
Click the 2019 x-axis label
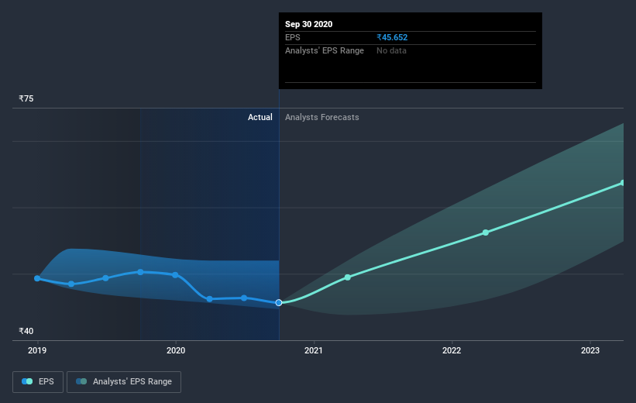tap(37, 350)
